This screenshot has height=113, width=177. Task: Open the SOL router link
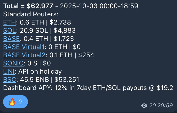pos(10,31)
